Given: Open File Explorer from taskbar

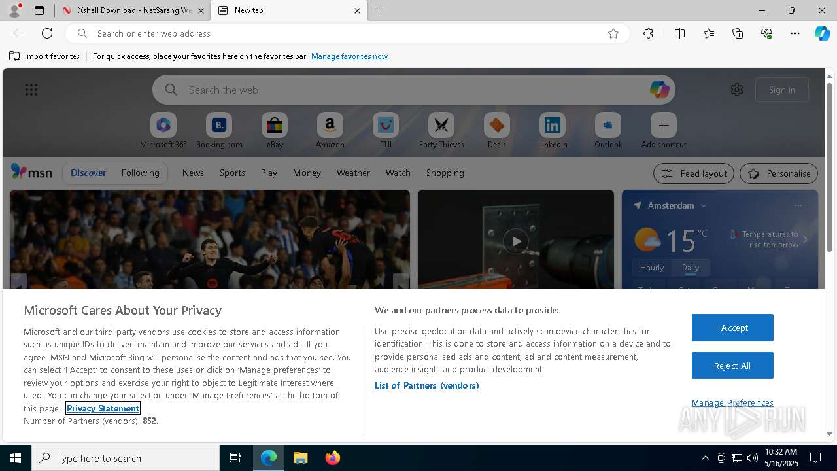Looking at the screenshot, I should pos(301,458).
